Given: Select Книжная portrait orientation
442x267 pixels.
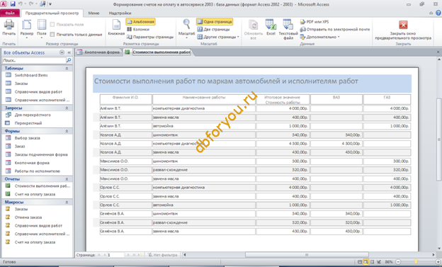Looking at the screenshot, I should pyautogui.click(x=116, y=28).
